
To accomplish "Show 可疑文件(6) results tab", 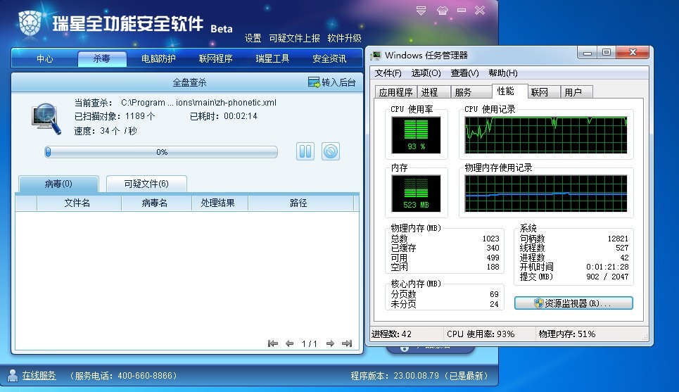I will coord(146,184).
